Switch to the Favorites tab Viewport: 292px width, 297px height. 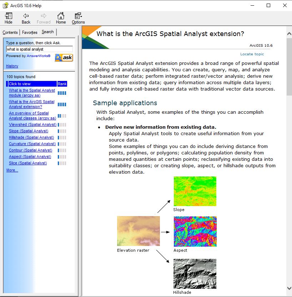click(x=30, y=32)
